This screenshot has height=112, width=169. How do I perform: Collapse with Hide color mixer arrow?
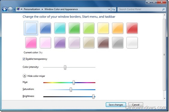(x=25, y=76)
